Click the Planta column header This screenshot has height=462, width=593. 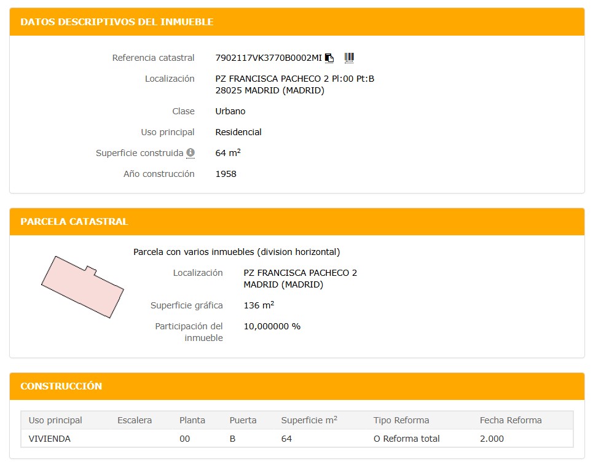point(192,420)
